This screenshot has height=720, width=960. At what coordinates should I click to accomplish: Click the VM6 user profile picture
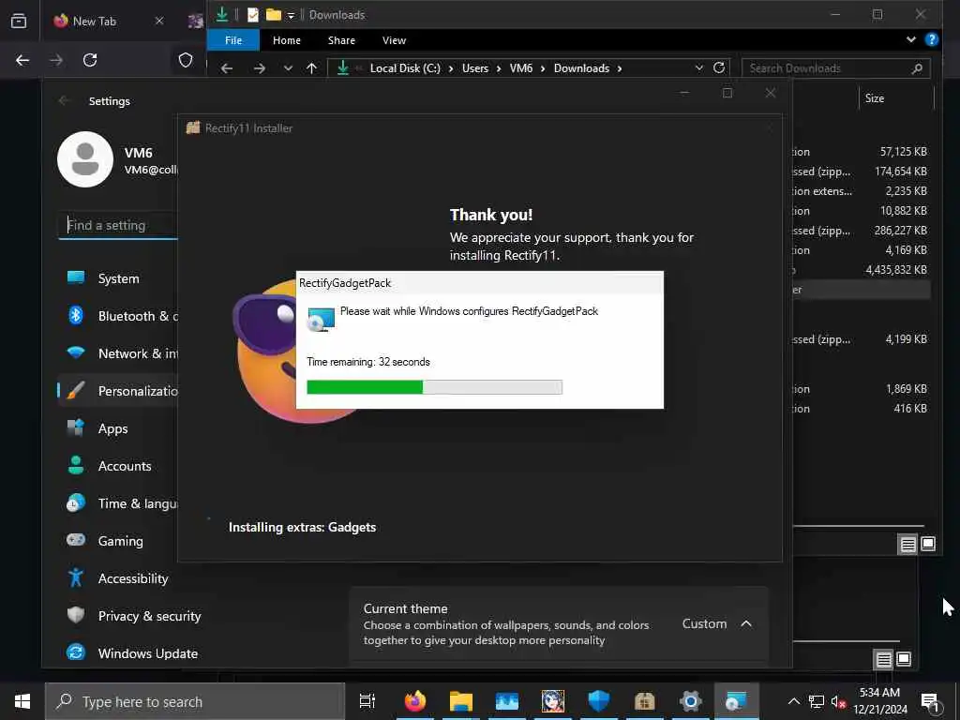pyautogui.click(x=85, y=159)
